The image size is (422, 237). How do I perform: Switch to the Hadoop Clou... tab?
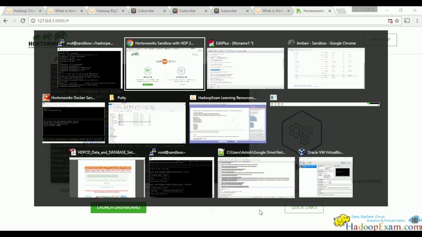pyautogui.click(x=24, y=11)
